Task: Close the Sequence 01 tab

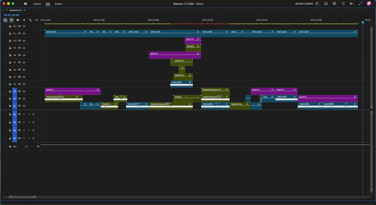Action: pyautogui.click(x=3, y=10)
